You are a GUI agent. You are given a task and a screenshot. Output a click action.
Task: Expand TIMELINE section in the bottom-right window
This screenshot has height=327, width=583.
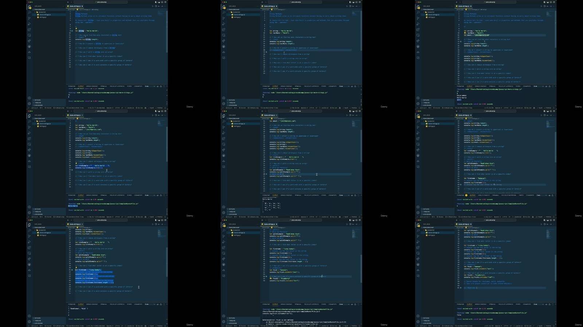[426, 320]
